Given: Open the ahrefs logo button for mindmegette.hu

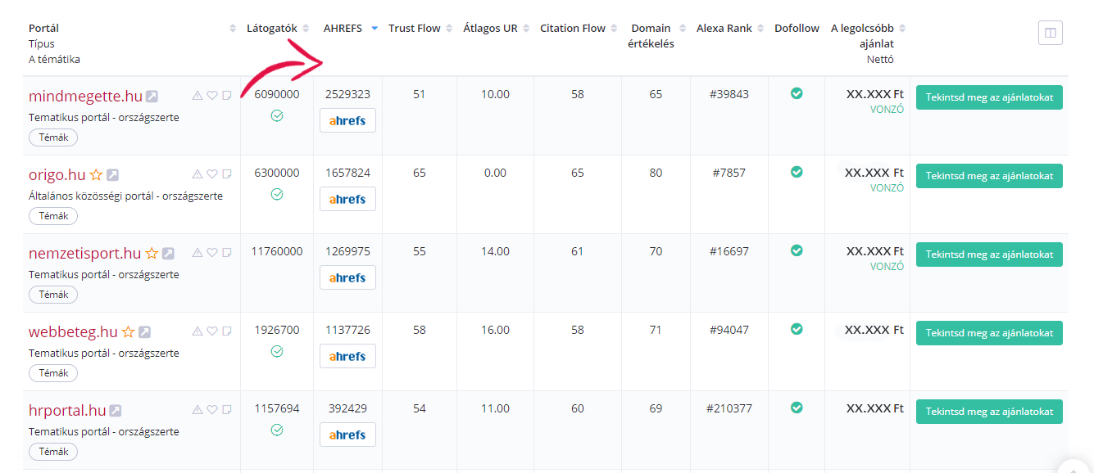Looking at the screenshot, I should 347,120.
